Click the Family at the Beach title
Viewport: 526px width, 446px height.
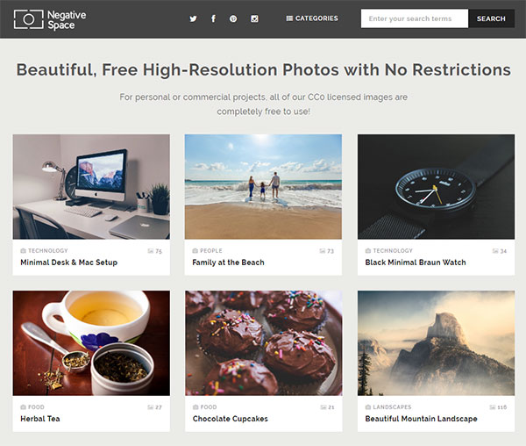click(228, 263)
